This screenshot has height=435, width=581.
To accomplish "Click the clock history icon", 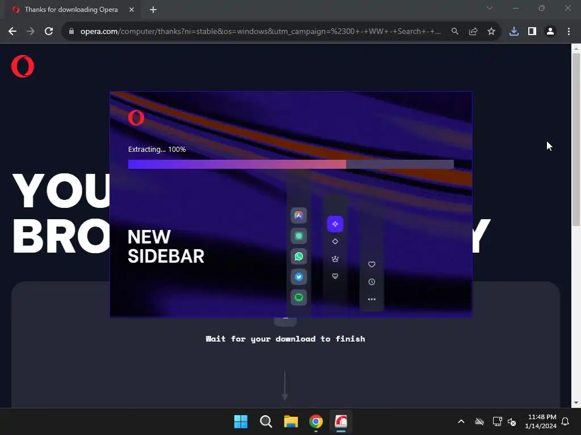I will tap(372, 282).
